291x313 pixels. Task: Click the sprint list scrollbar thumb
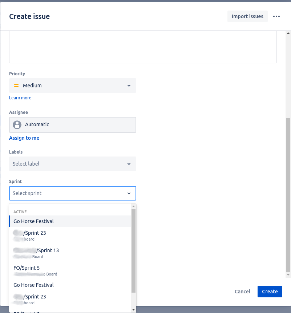[x=133, y=251]
